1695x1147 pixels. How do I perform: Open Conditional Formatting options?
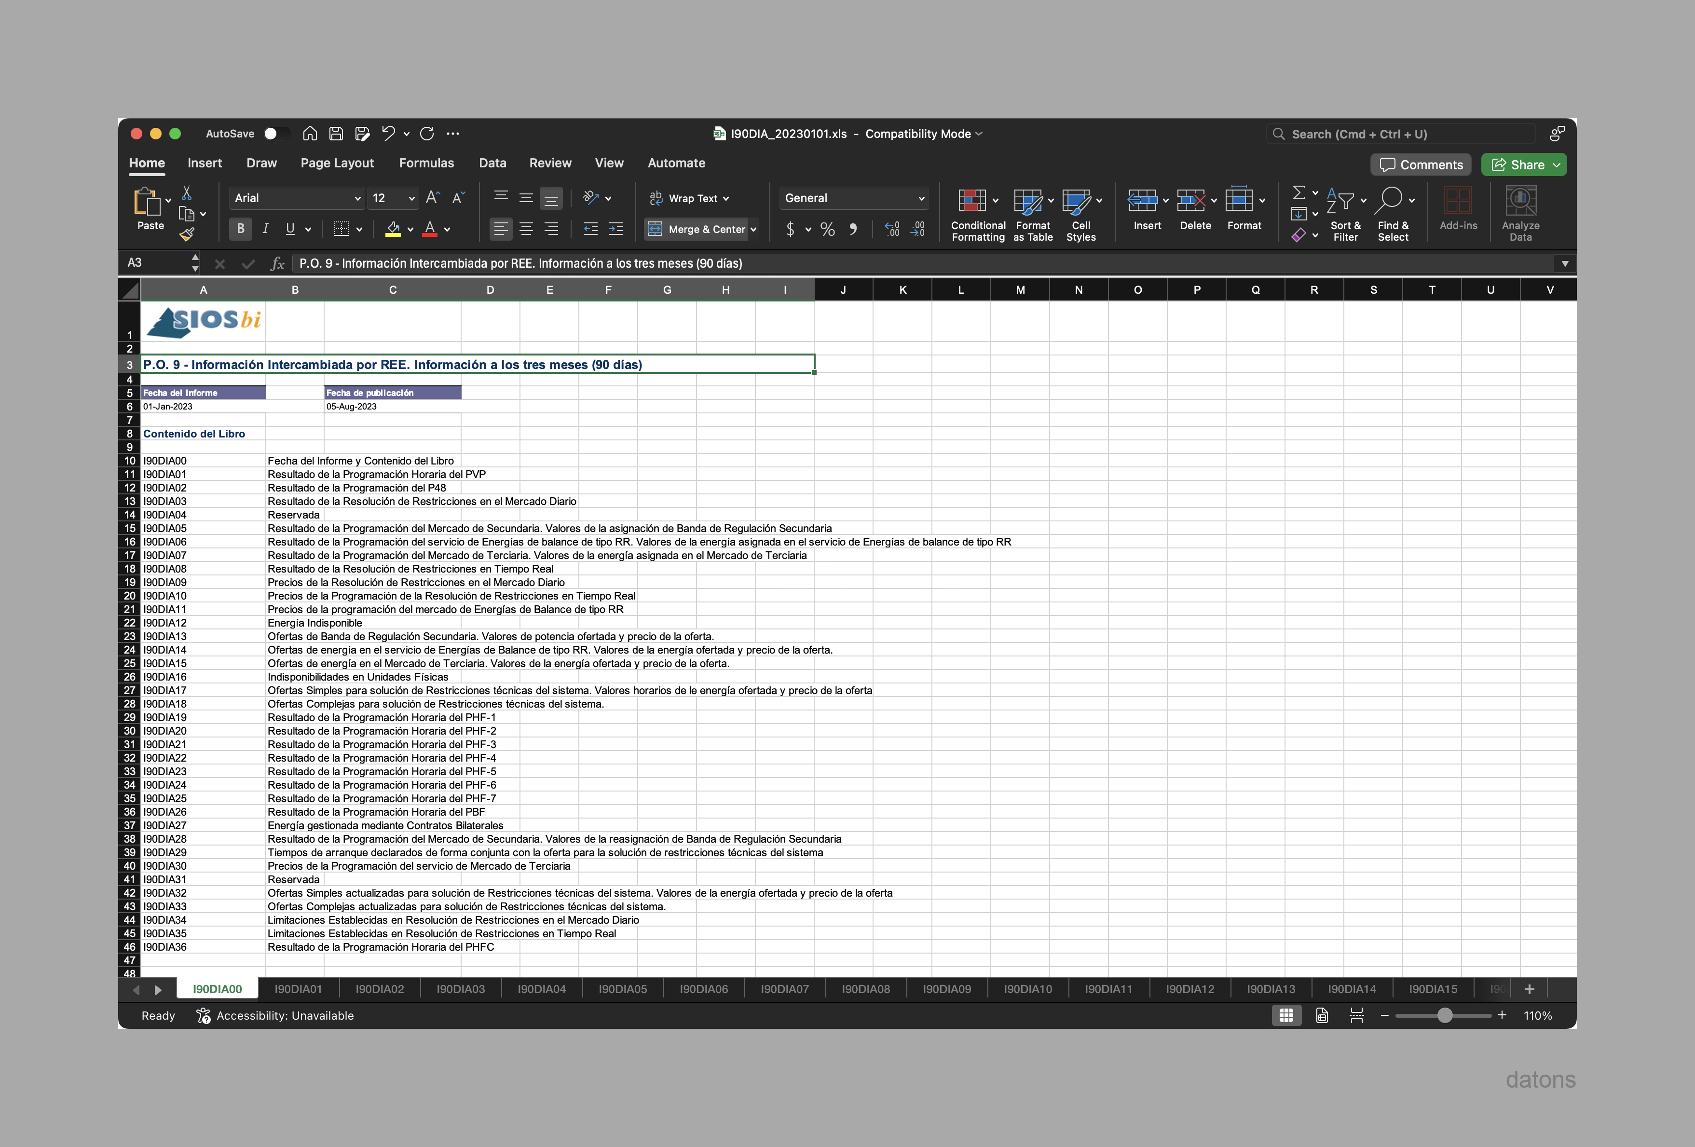(x=977, y=213)
